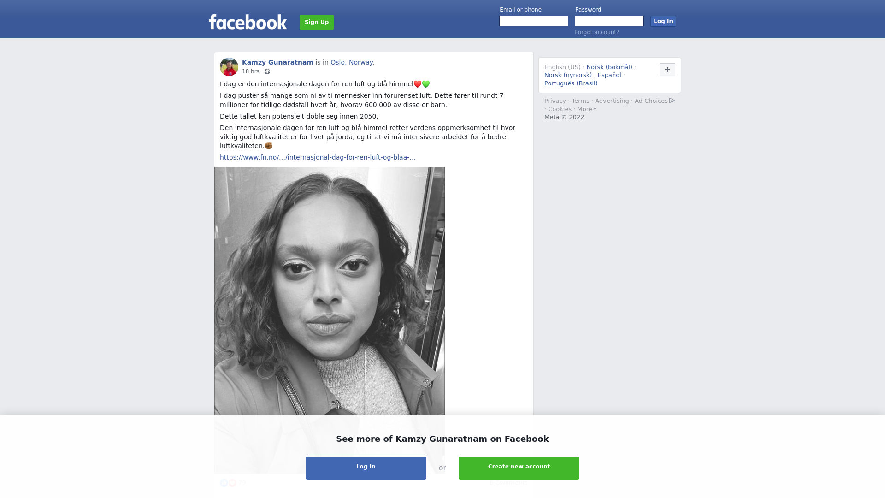Open the Oslo, Norway location link
Image resolution: width=885 pixels, height=498 pixels.
coord(352,62)
